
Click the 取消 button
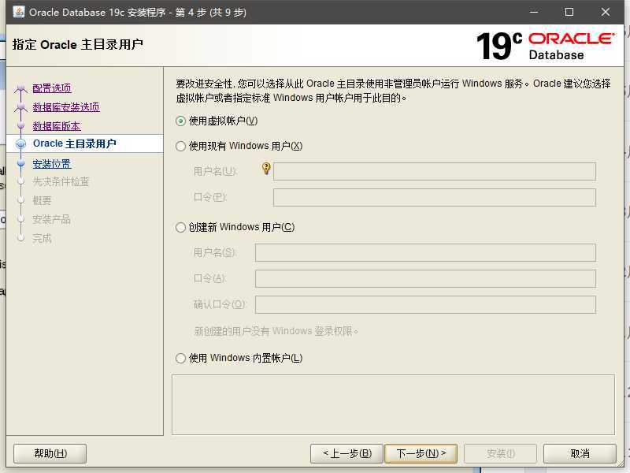[x=580, y=454]
